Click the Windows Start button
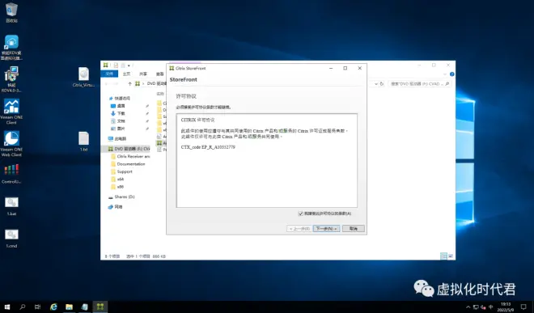The width and height of the screenshot is (534, 313). 7,307
